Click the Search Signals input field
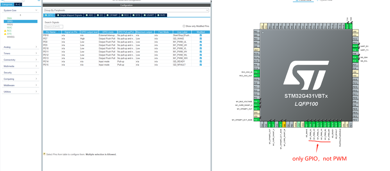 (x=54, y=26)
